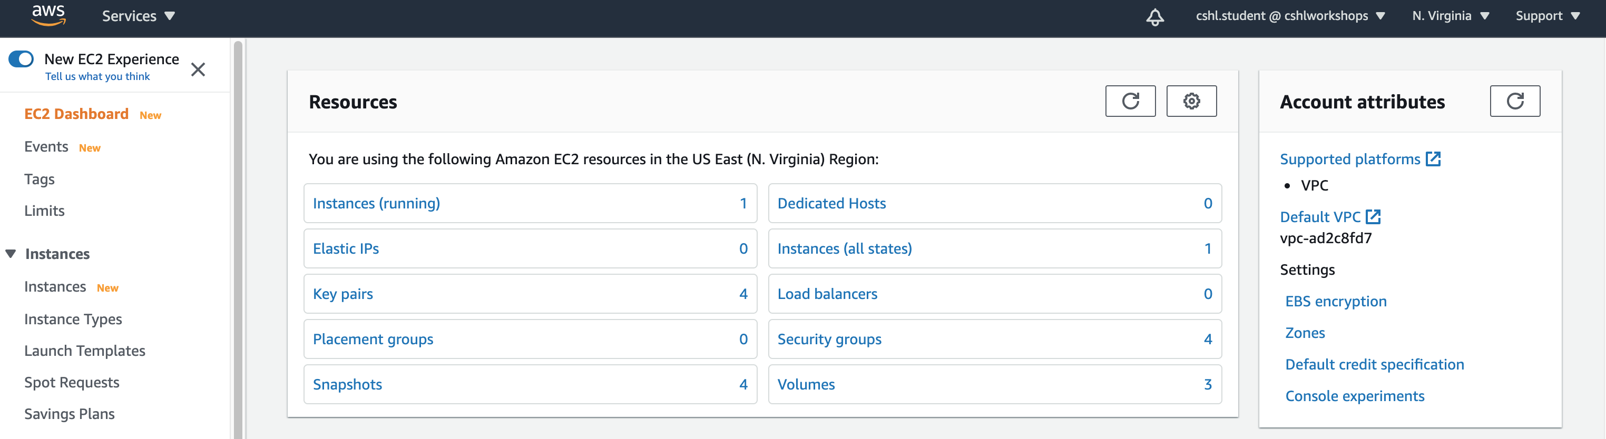This screenshot has height=439, width=1606.
Task: Open Zones settings link
Action: point(1305,333)
